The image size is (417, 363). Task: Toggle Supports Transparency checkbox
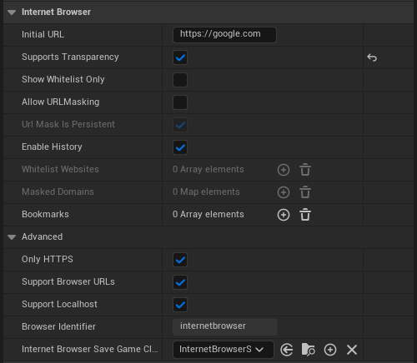tap(180, 57)
